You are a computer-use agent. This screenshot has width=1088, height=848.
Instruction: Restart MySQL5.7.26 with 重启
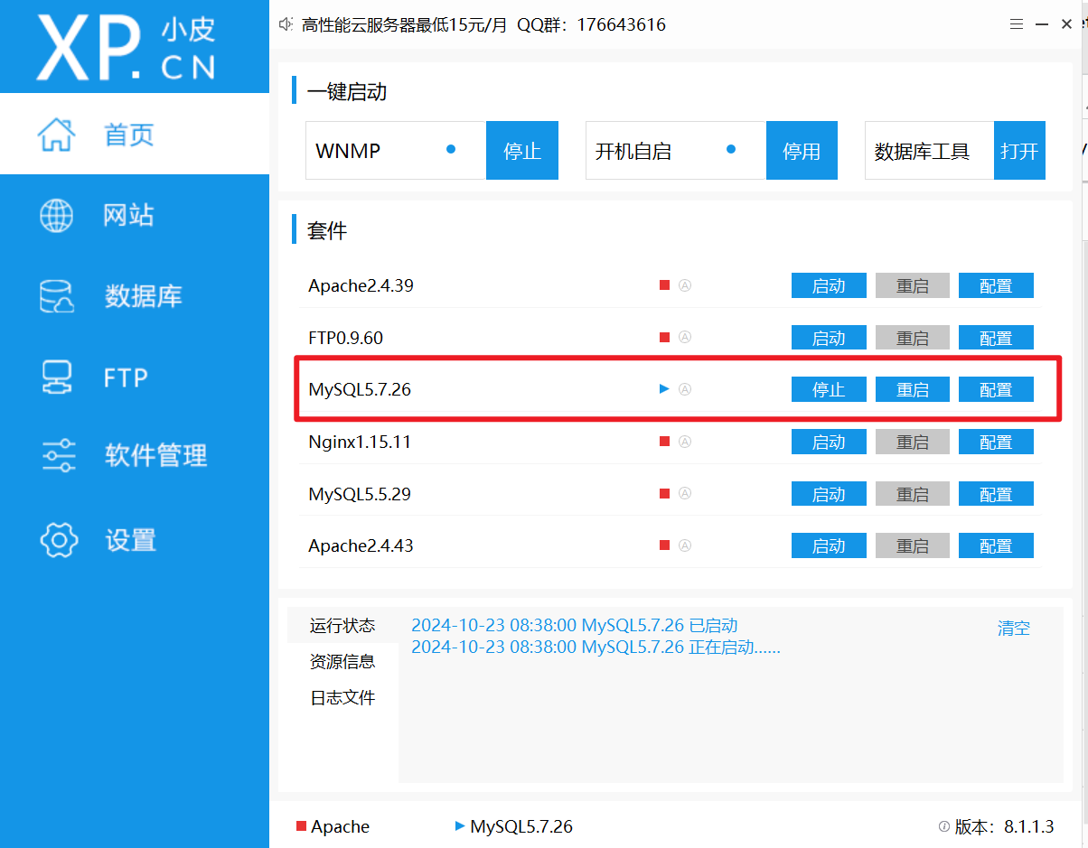(x=913, y=389)
